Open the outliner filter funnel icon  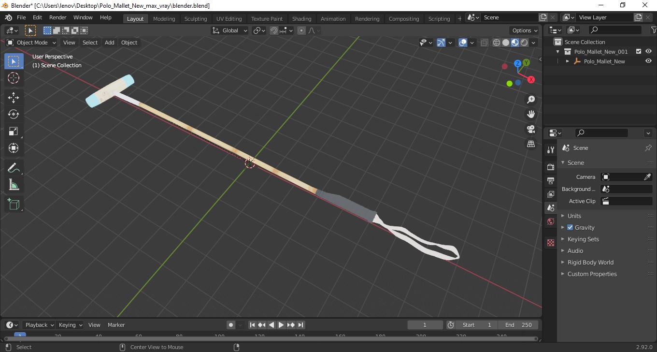653,30
